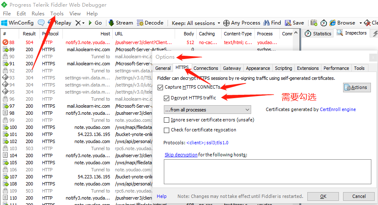Screen dimensions: 378x205
Task: Open the File menu
Action: 7,13
